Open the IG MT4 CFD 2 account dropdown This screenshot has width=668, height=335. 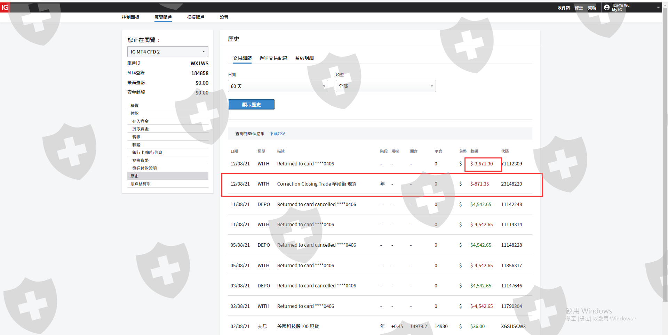click(x=168, y=52)
